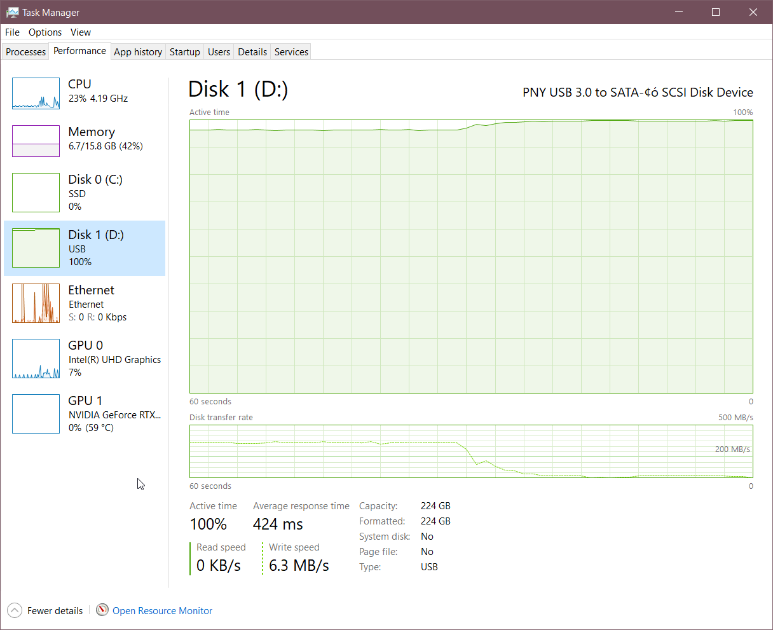
Task: Expand the View menu
Action: tap(81, 32)
